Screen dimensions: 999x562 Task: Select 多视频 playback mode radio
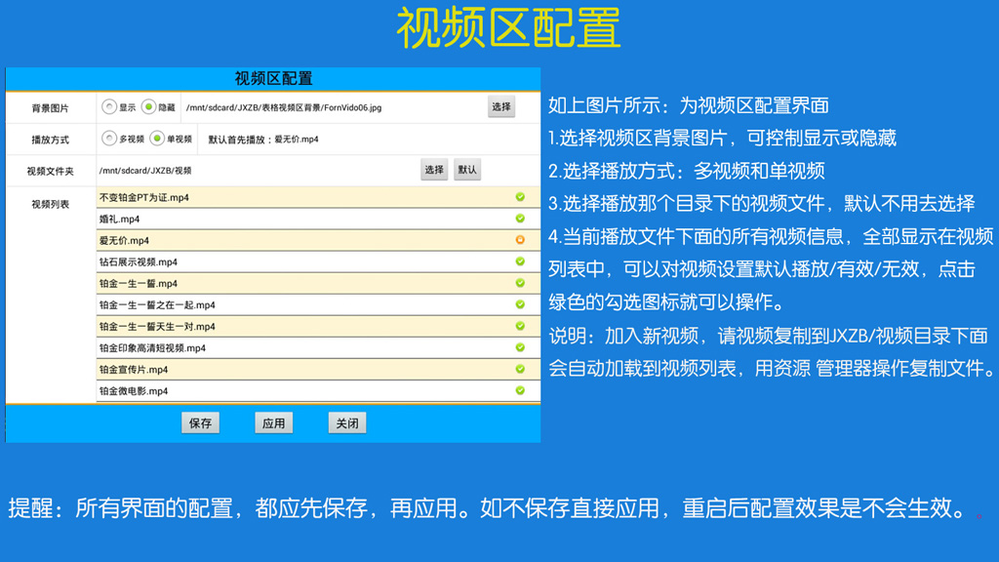[109, 140]
